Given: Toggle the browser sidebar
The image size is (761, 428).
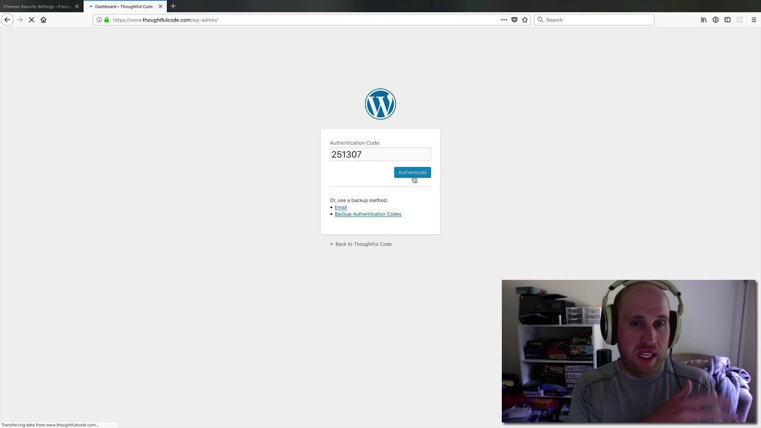Looking at the screenshot, I should tap(727, 20).
